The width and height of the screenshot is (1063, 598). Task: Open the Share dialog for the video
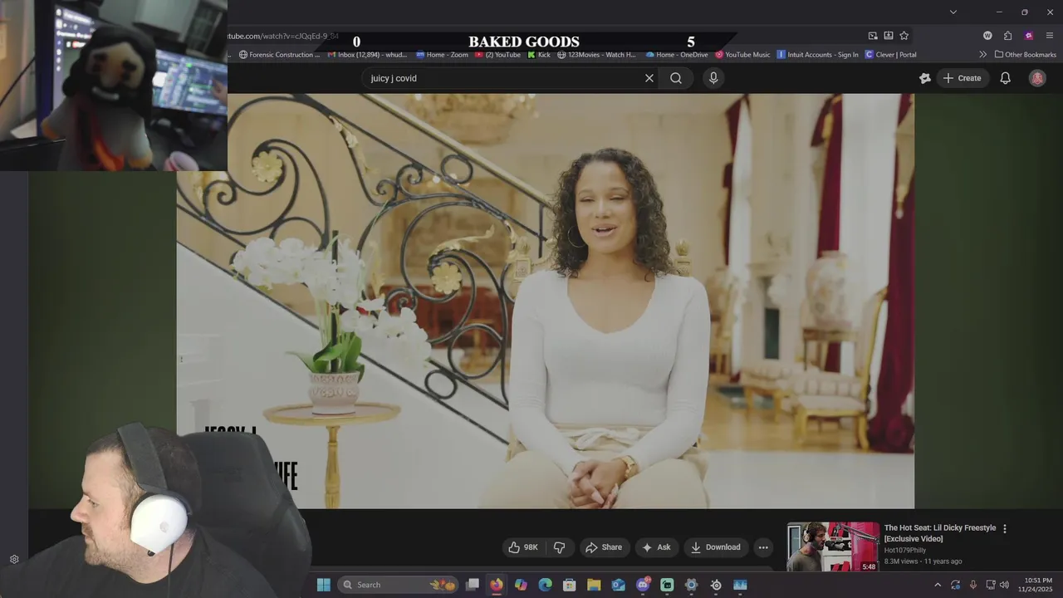pos(604,547)
